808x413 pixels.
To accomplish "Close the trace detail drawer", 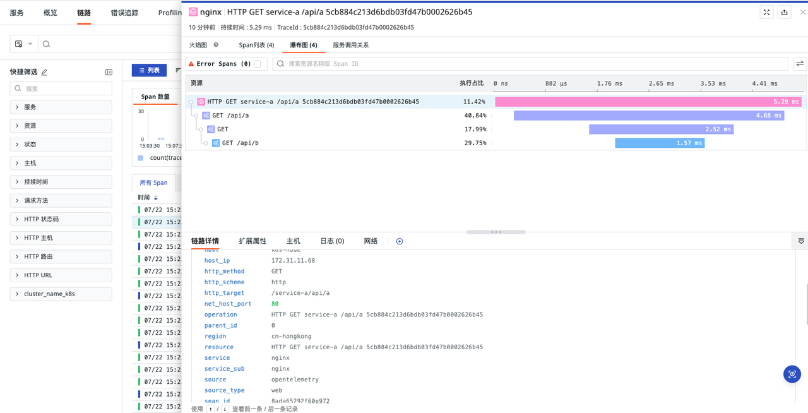I will pos(802,12).
